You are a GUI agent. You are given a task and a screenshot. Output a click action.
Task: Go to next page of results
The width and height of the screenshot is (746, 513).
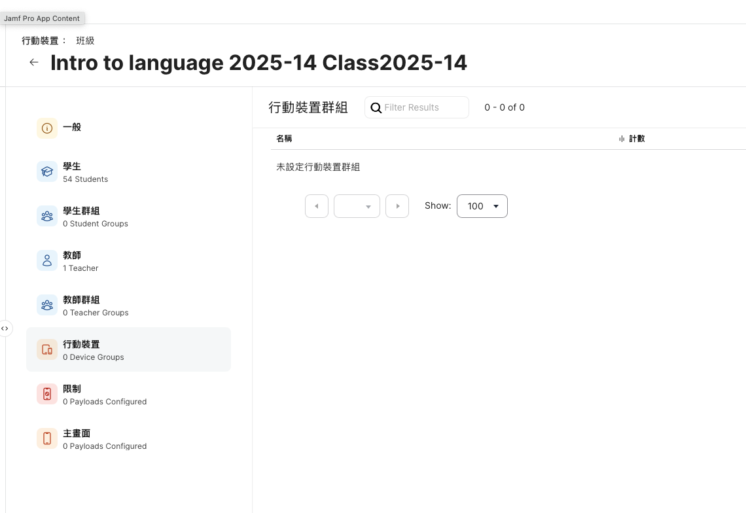[397, 206]
